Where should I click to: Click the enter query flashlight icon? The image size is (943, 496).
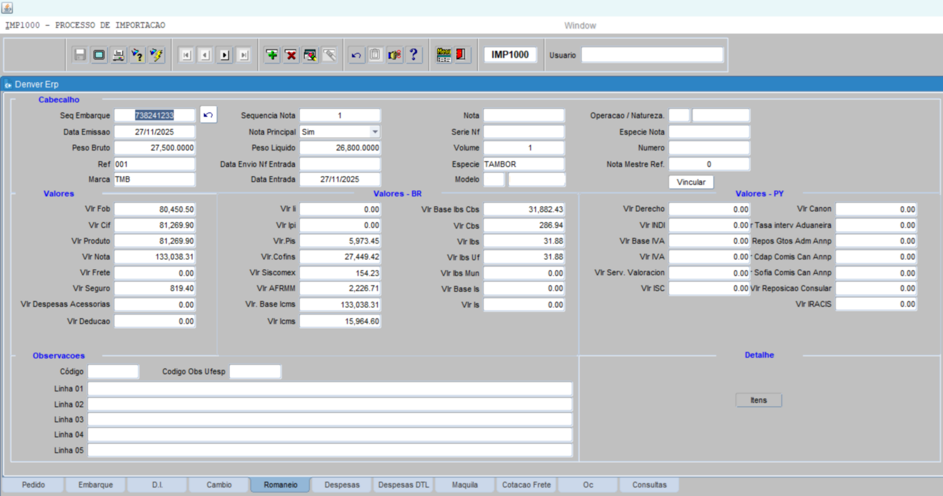coord(137,55)
